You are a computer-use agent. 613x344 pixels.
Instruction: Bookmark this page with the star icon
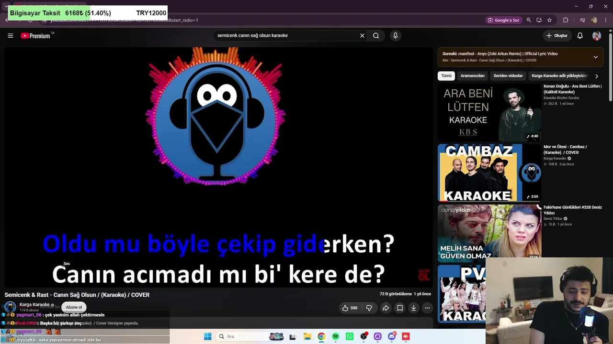point(549,20)
